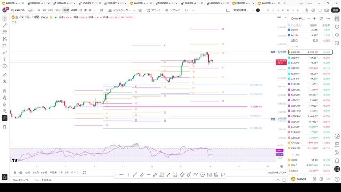
Task: Set chart range to 5 days
Action: [20, 173]
